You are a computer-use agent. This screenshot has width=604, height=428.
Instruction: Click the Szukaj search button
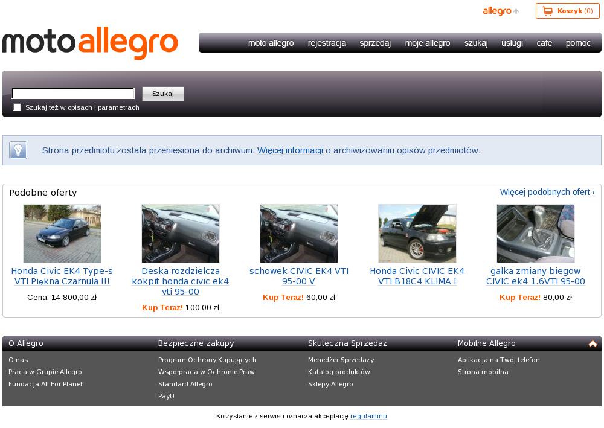(163, 94)
